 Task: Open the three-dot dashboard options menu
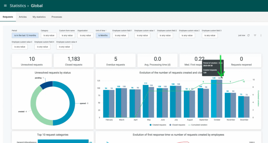tap(261, 35)
